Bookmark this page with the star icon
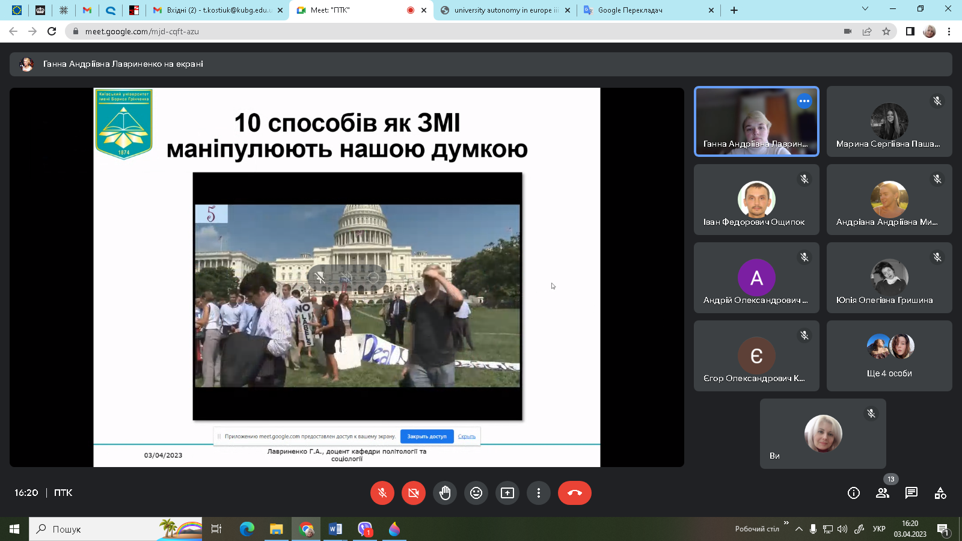Screen dimensions: 962x541 885,31
